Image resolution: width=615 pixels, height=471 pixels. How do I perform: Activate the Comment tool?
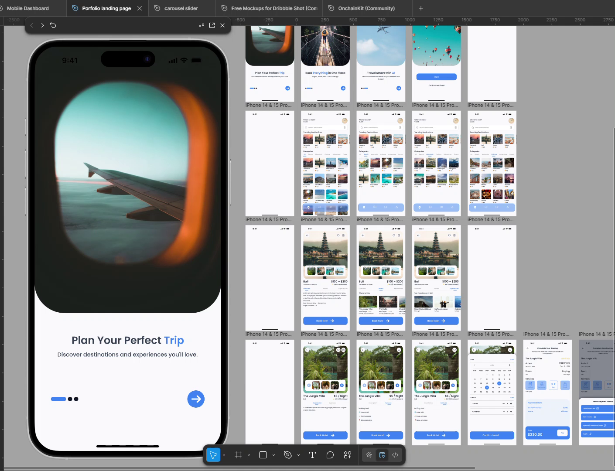coord(330,455)
